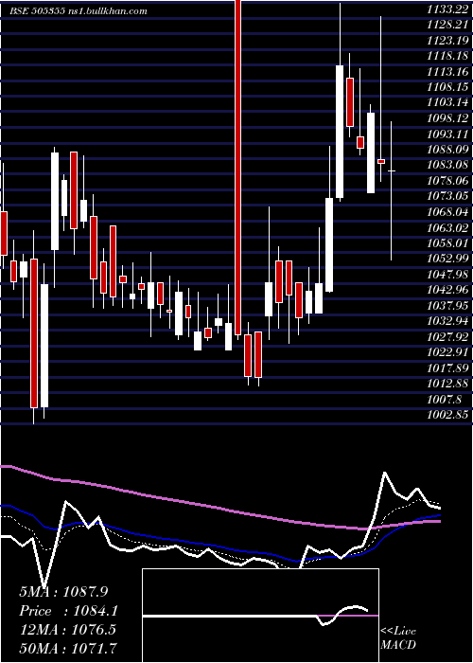473x663 pixels.
Task: Click the BSE 505355 ns1.bullkhan.com title text
Action: click(79, 11)
